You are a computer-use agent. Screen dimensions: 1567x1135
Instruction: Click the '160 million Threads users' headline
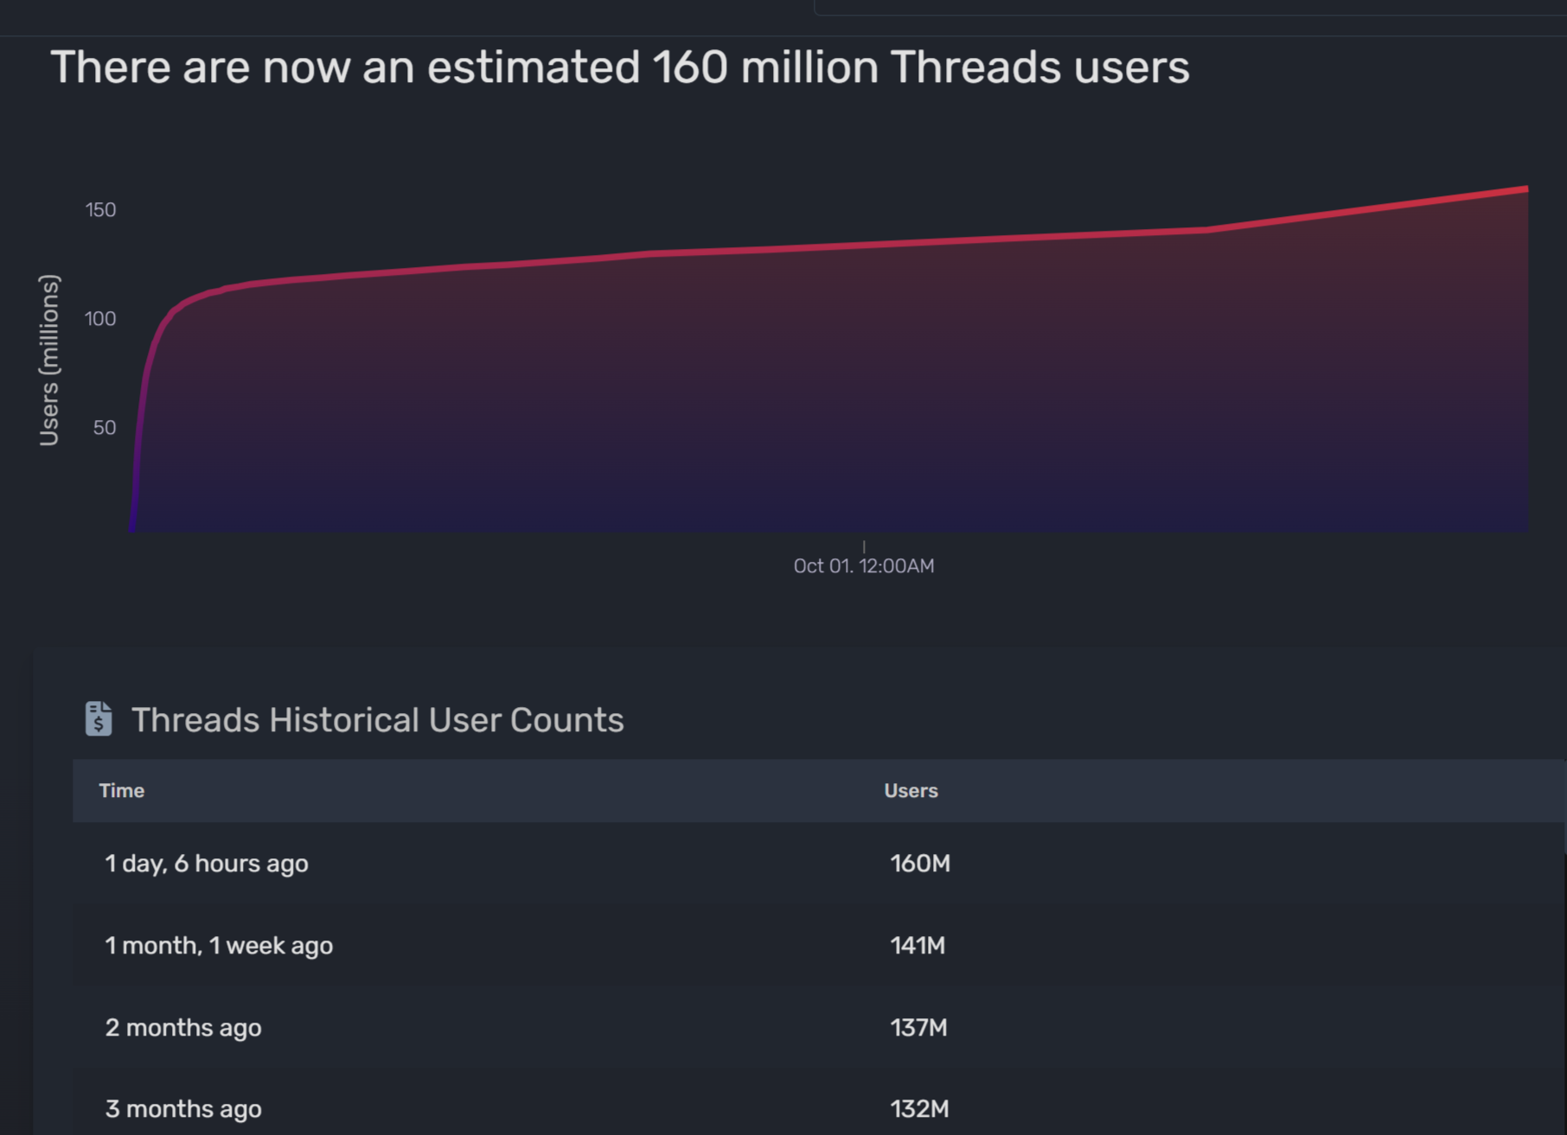pyautogui.click(x=921, y=67)
